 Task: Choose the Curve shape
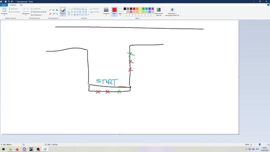72,9
